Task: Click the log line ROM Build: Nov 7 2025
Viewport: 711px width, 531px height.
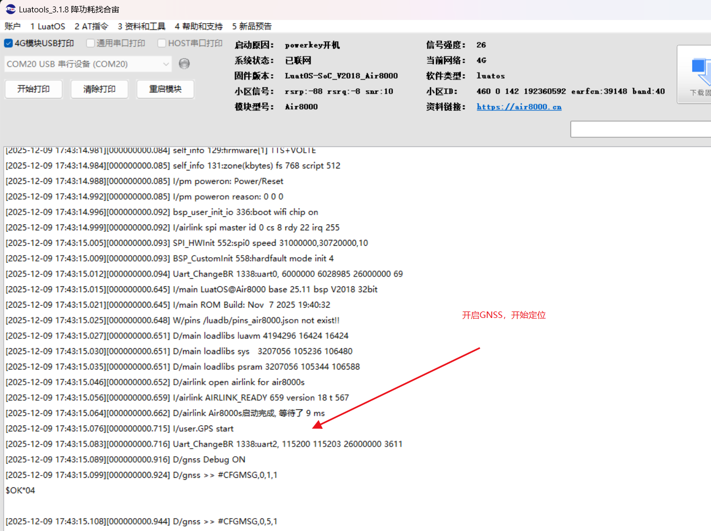Action: (168, 305)
